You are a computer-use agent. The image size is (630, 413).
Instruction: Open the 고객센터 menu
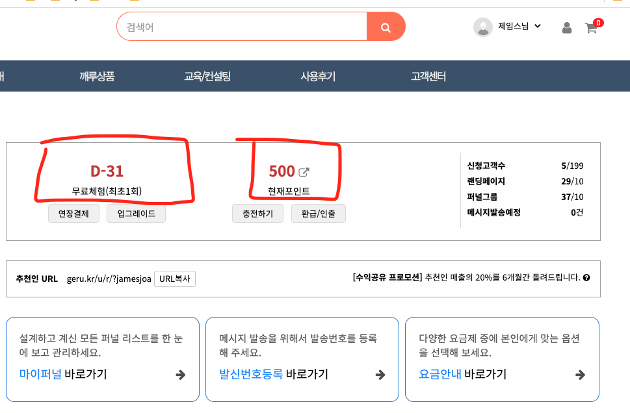[428, 76]
